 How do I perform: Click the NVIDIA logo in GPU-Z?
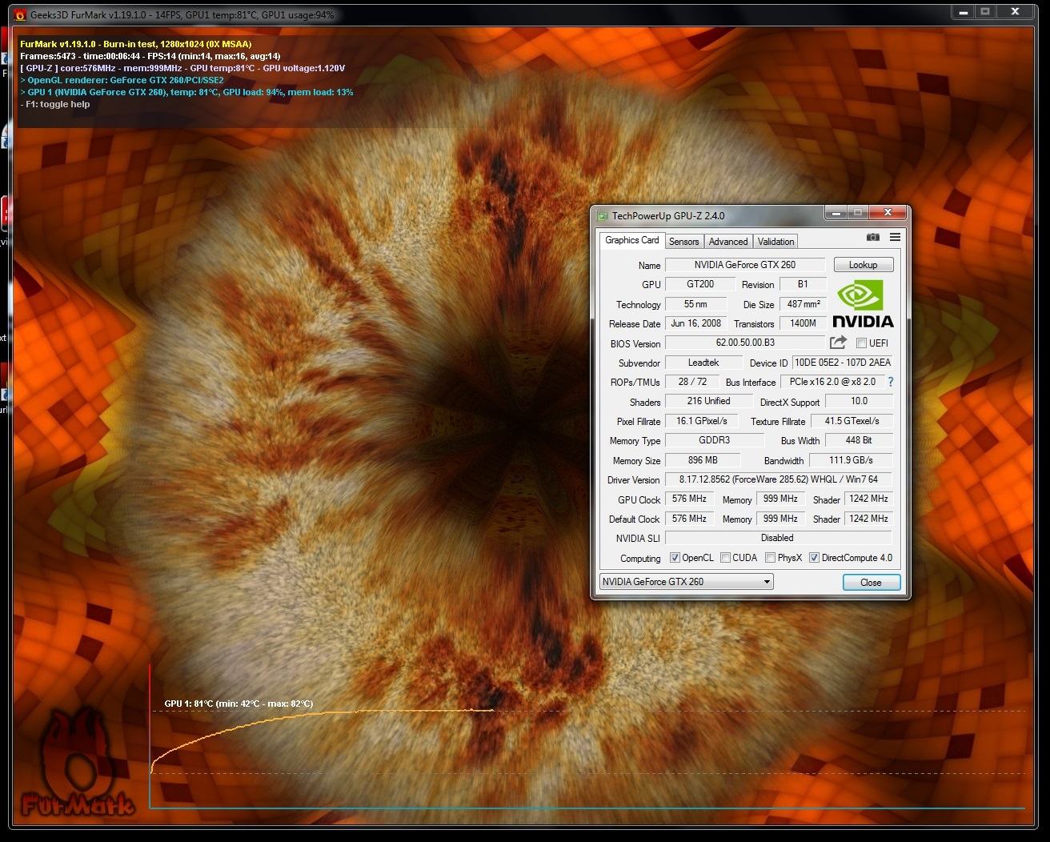tap(862, 304)
